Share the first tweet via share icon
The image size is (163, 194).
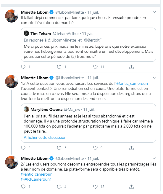tap(131, 67)
